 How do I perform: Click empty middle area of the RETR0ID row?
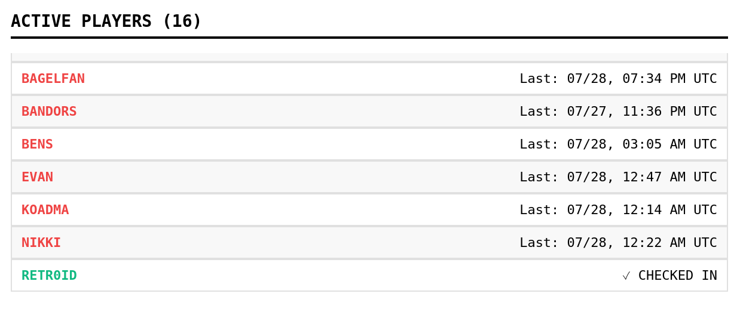(347, 276)
